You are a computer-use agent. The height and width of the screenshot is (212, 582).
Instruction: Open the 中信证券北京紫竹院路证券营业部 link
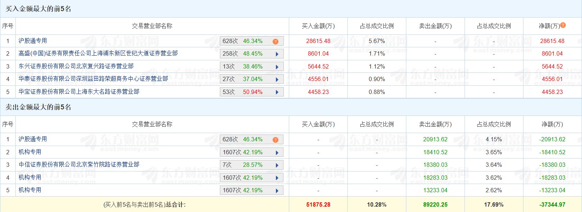(79, 165)
